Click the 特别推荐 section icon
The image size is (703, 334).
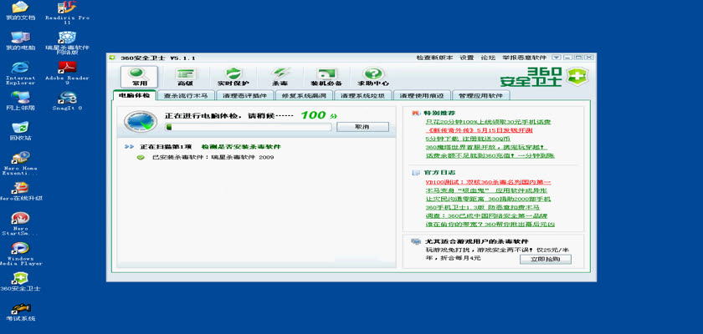(416, 113)
